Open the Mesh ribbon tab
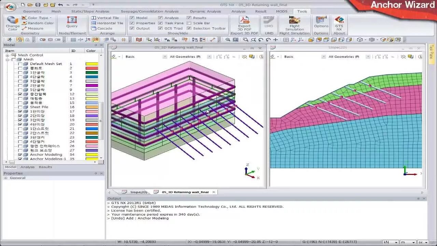437x246 pixels. coord(56,11)
